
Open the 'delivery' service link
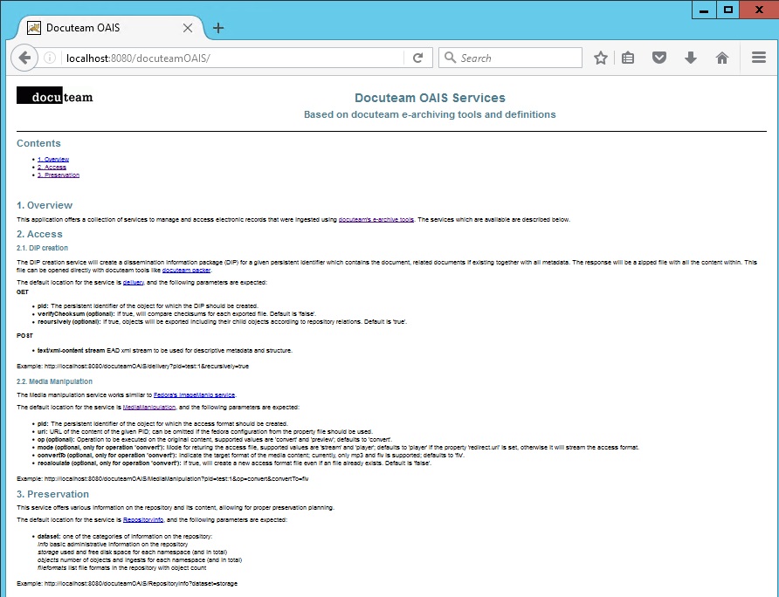[133, 283]
